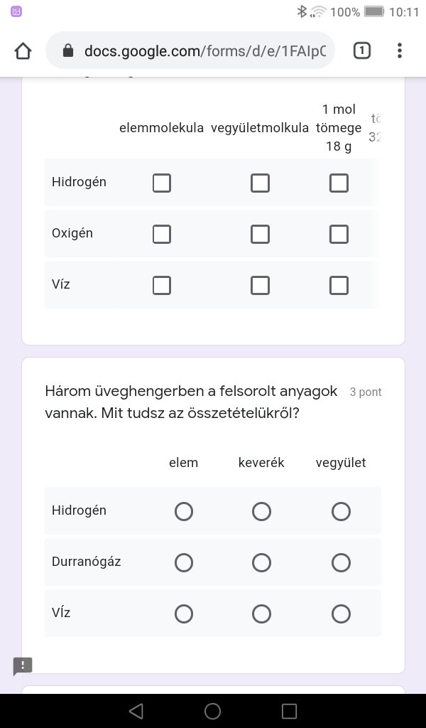
Task: Tap the browser home icon
Action: point(23,51)
